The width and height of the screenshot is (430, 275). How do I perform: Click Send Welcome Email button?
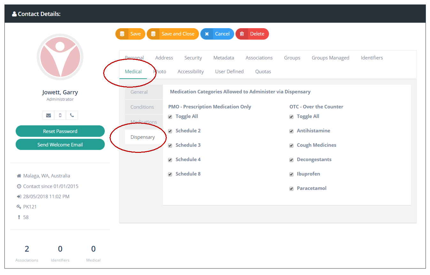click(60, 145)
